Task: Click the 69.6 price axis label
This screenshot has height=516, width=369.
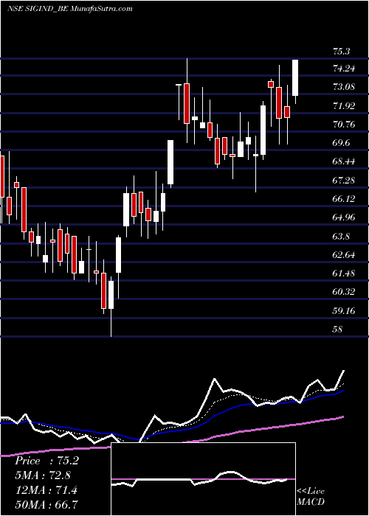Action: point(342,143)
